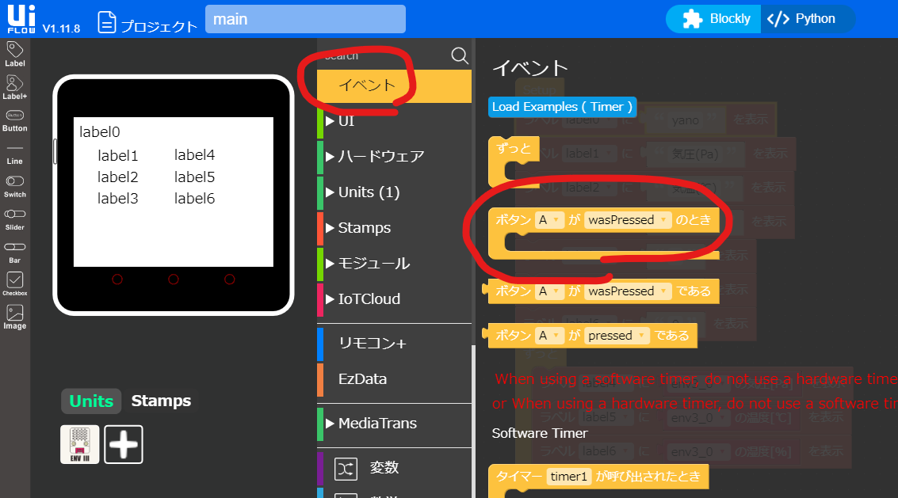Select the Label widget tool
The image size is (898, 498).
[14, 52]
